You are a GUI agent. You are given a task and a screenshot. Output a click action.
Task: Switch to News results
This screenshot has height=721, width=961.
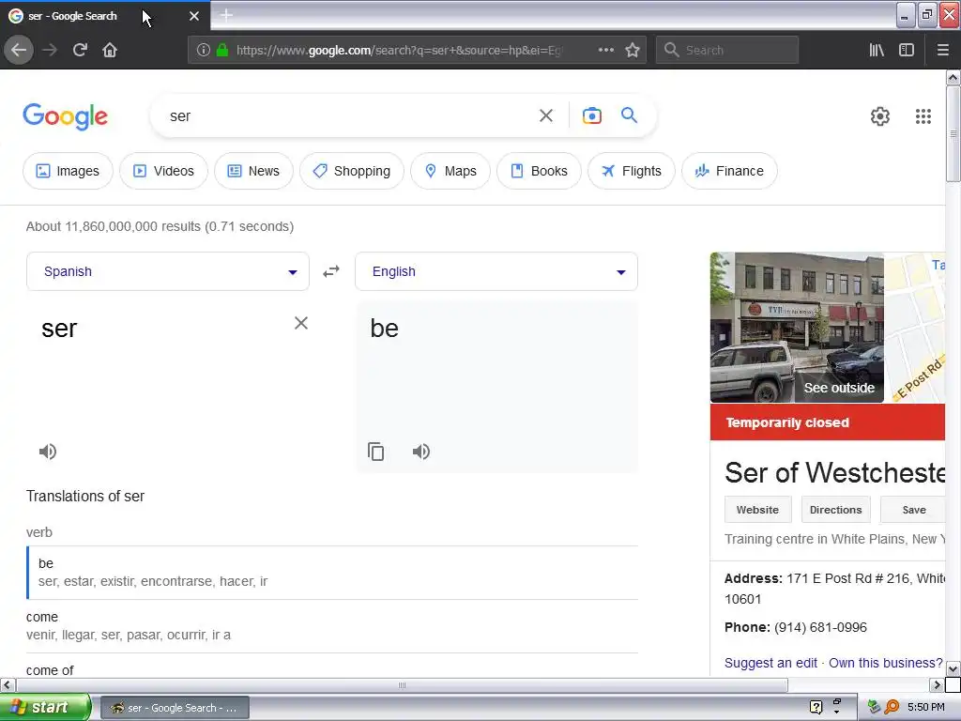point(253,171)
